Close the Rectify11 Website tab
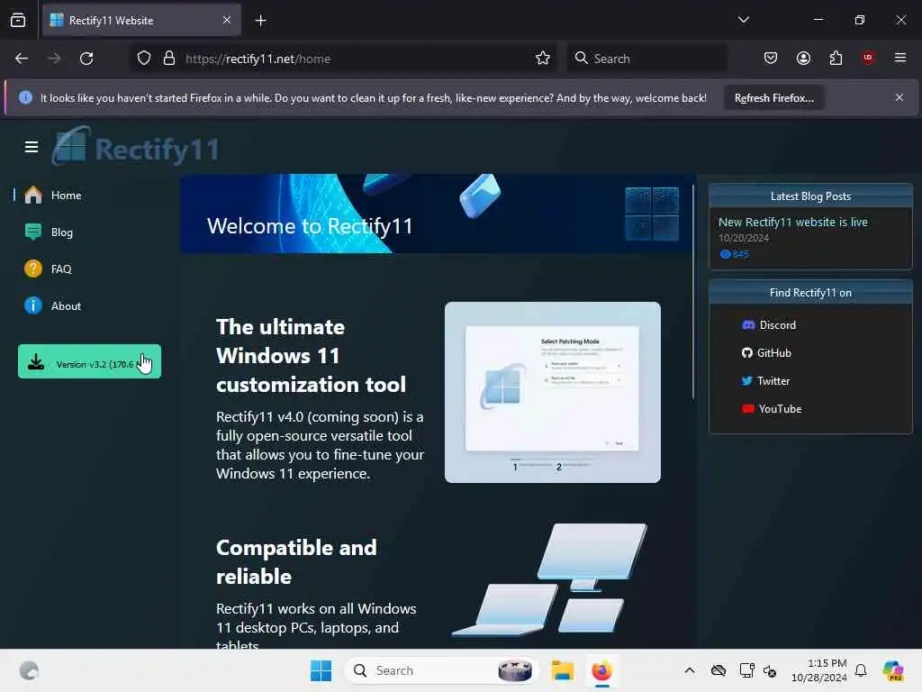Viewport: 922px width, 692px height. point(227,21)
